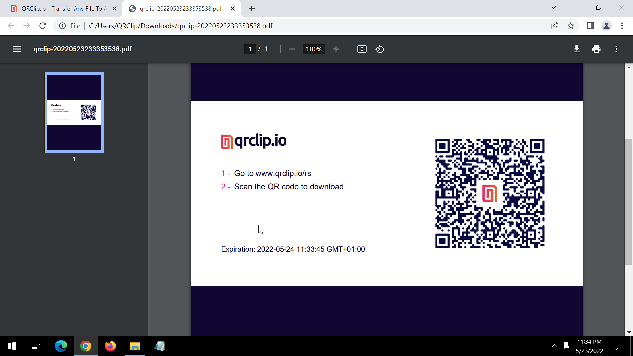
Task: Toggle Chrome side panel
Action: (x=590, y=26)
